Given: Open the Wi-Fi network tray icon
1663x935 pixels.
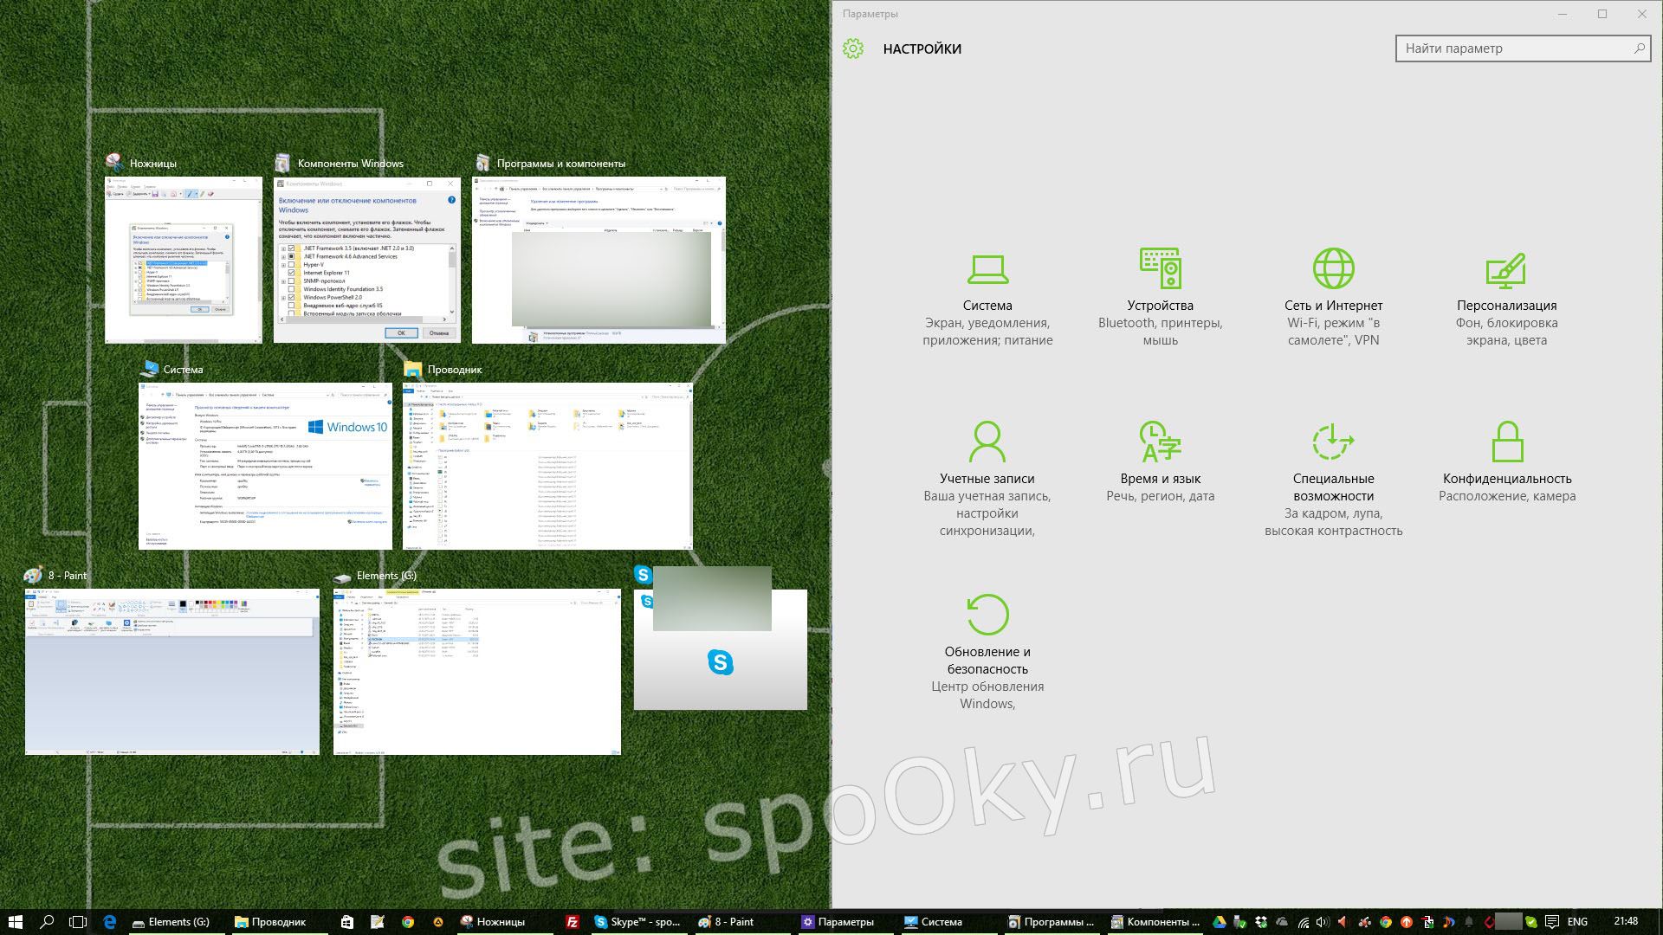Looking at the screenshot, I should click(1304, 923).
